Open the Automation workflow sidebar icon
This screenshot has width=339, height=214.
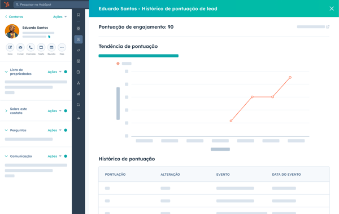click(x=79, y=83)
